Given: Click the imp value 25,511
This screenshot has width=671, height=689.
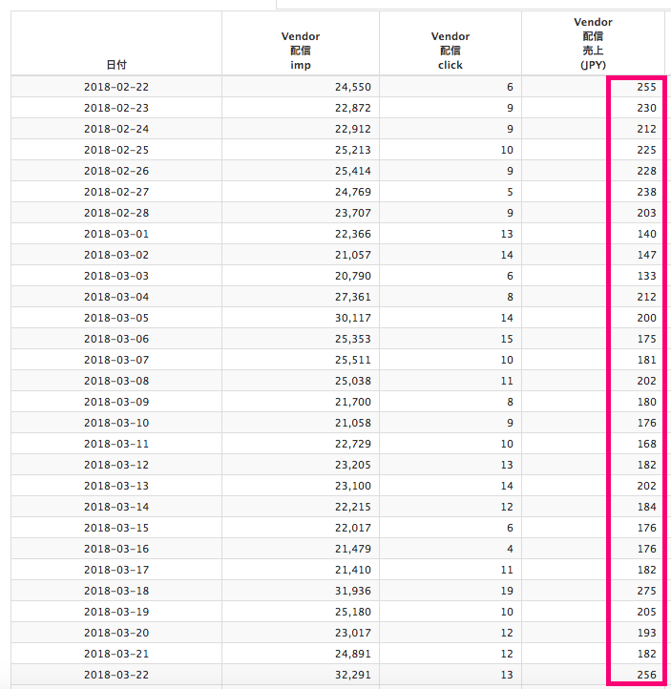Looking at the screenshot, I should click(353, 360).
